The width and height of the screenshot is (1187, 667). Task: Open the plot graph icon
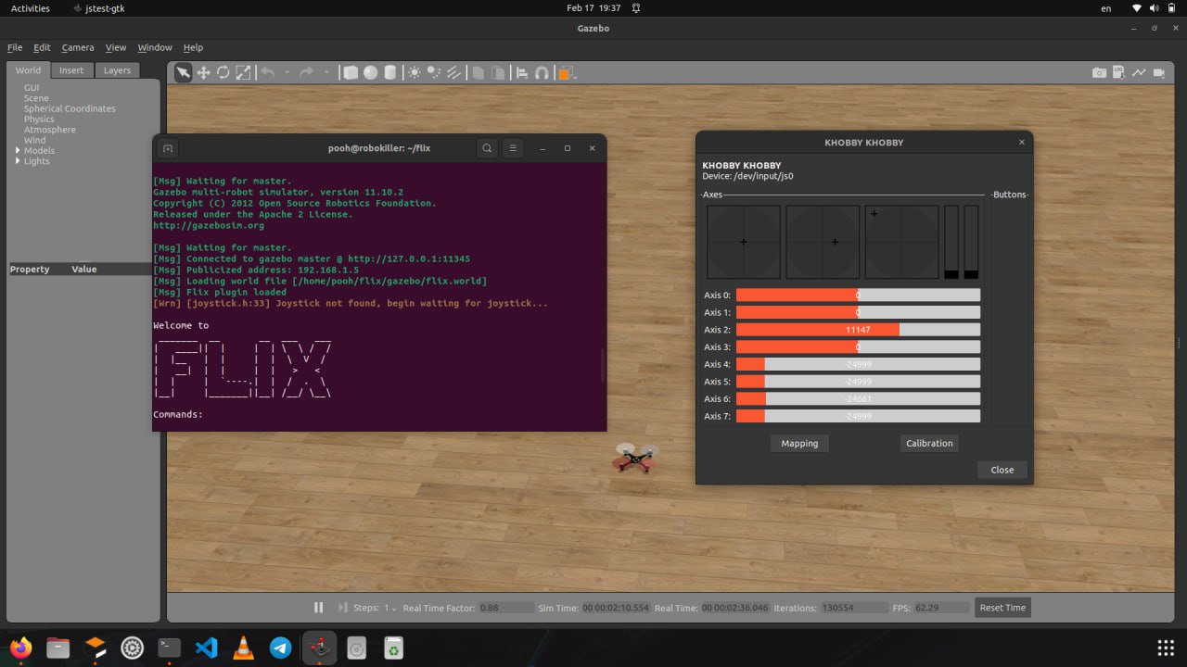(1139, 72)
